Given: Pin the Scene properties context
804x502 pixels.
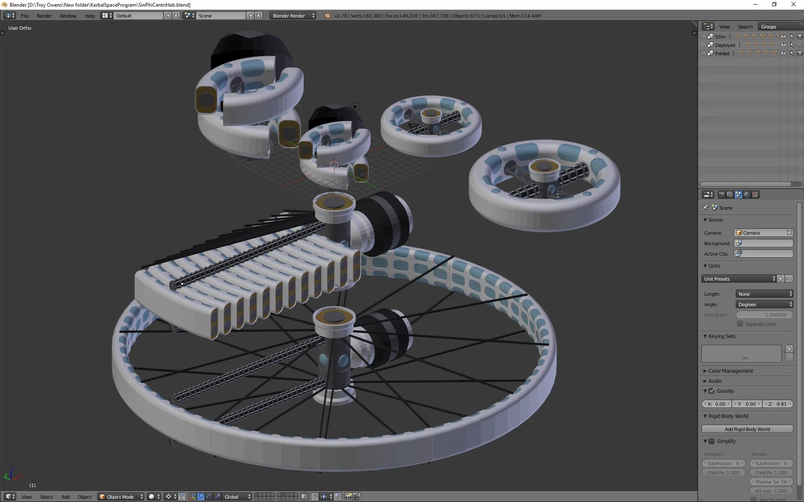Looking at the screenshot, I should click(x=706, y=207).
